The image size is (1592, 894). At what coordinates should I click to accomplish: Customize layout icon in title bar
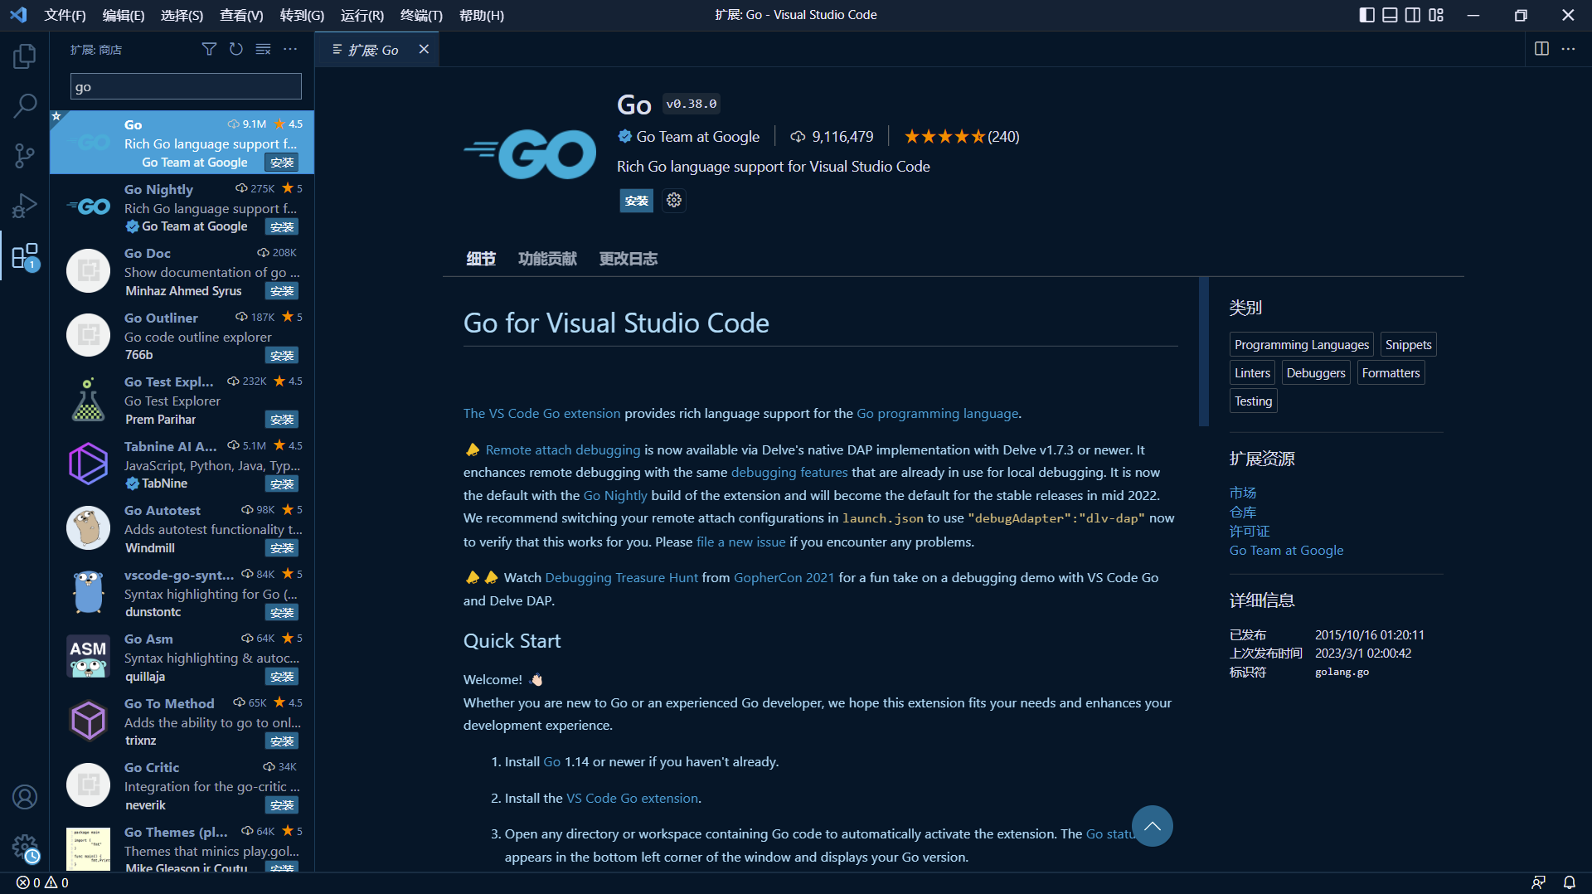click(x=1436, y=15)
